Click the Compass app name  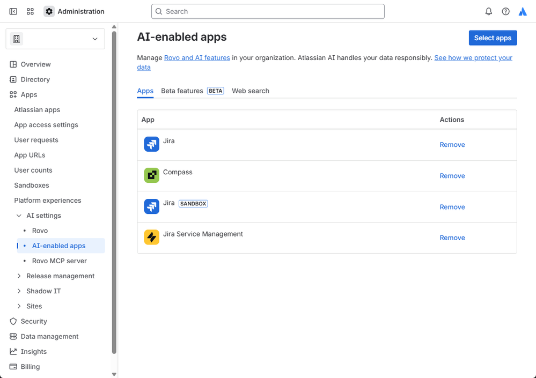178,172
